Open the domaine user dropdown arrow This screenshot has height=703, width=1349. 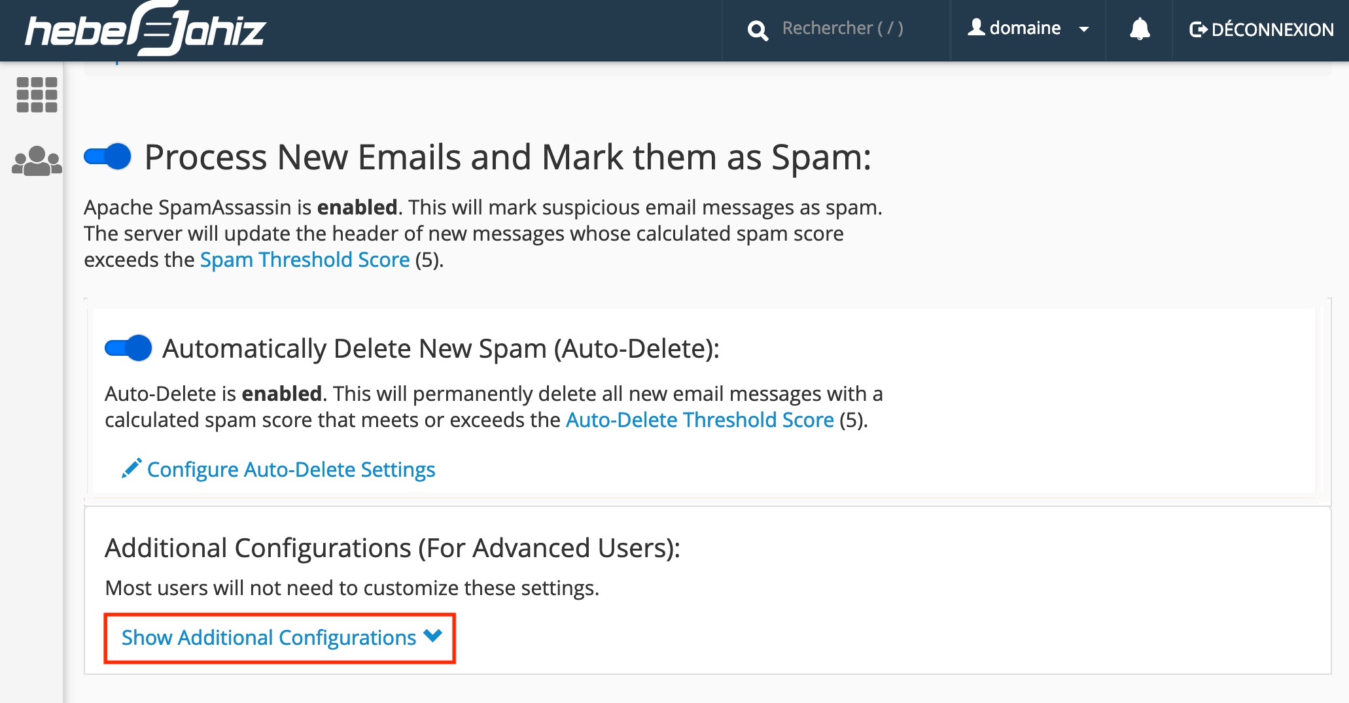pyautogui.click(x=1084, y=29)
